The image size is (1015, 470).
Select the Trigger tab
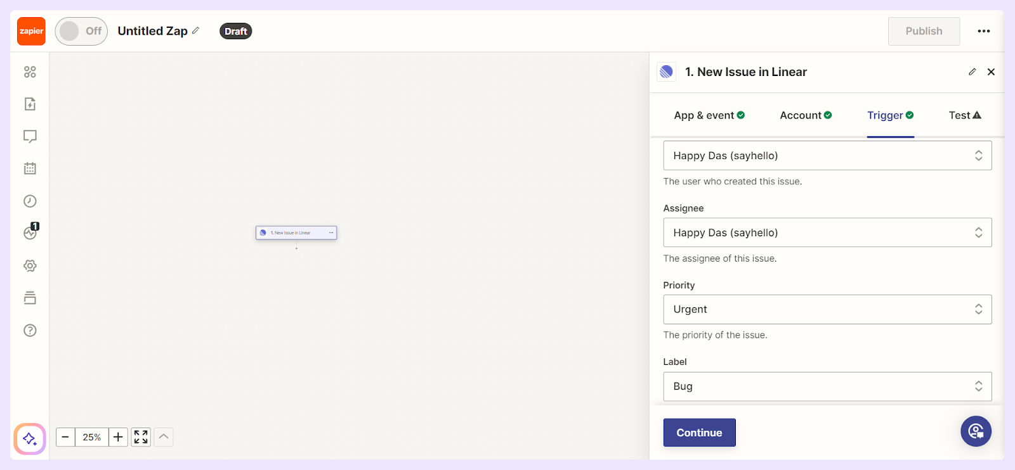(891, 115)
